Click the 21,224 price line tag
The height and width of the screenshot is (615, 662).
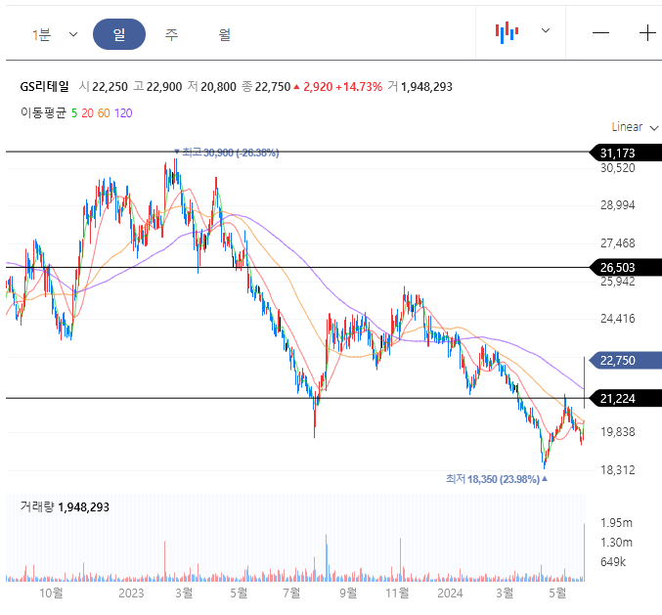(626, 398)
